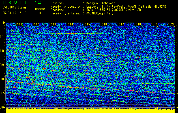Click the Receiver label
The image size is (178, 113).
pyautogui.click(x=57, y=10)
